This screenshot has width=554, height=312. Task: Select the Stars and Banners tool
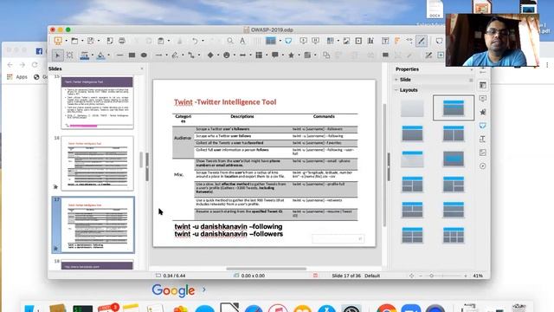point(291,55)
